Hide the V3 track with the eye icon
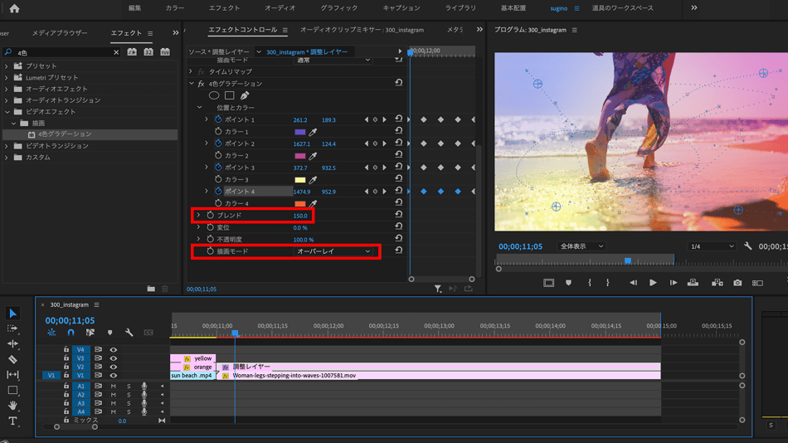Viewport: 788px width, 443px height. [114, 358]
